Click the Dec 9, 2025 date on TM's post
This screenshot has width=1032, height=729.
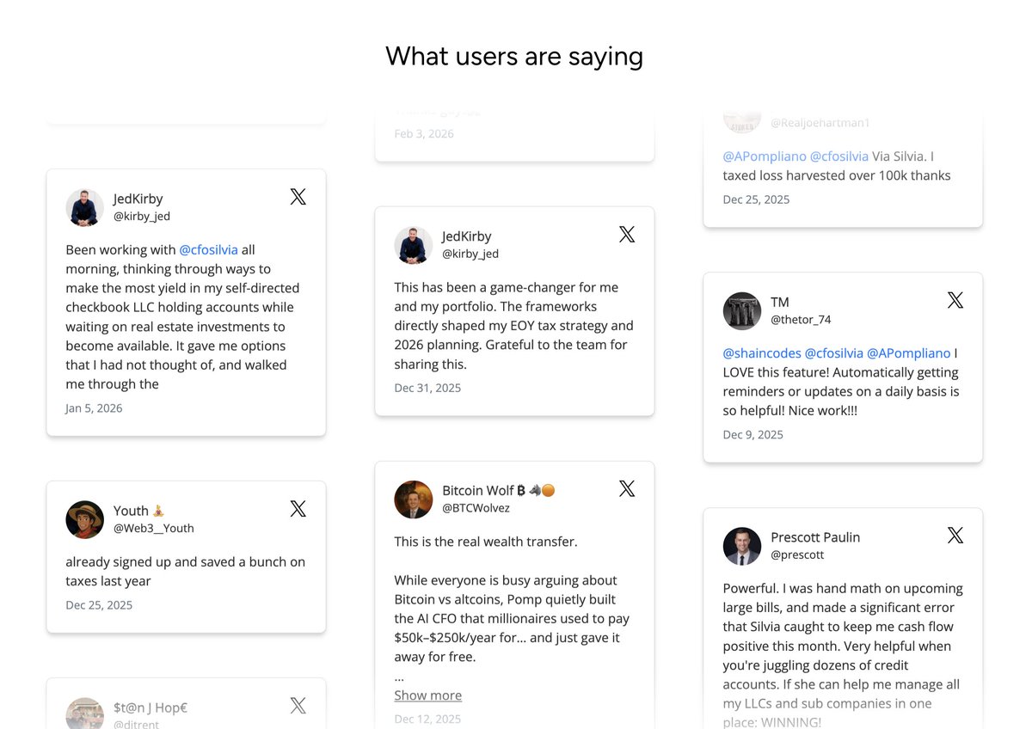pyautogui.click(x=752, y=435)
